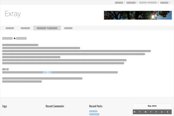Open the second link under Recent Posts
This screenshot has width=174, height=116.
(x=94, y=114)
